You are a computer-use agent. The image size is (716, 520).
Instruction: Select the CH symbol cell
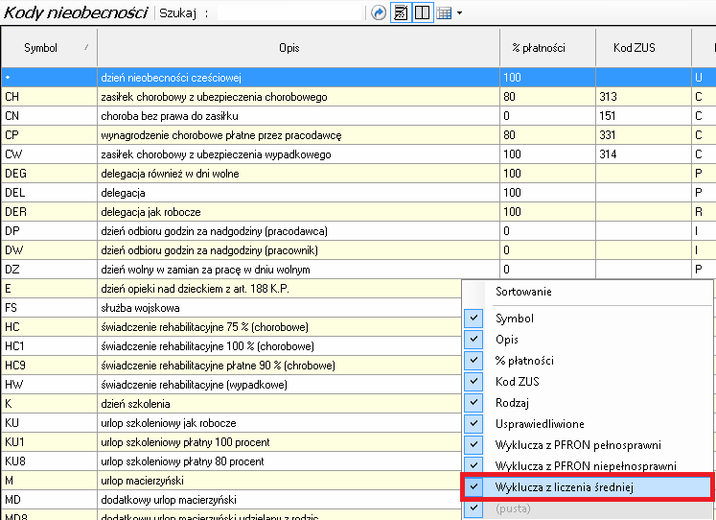(49, 96)
